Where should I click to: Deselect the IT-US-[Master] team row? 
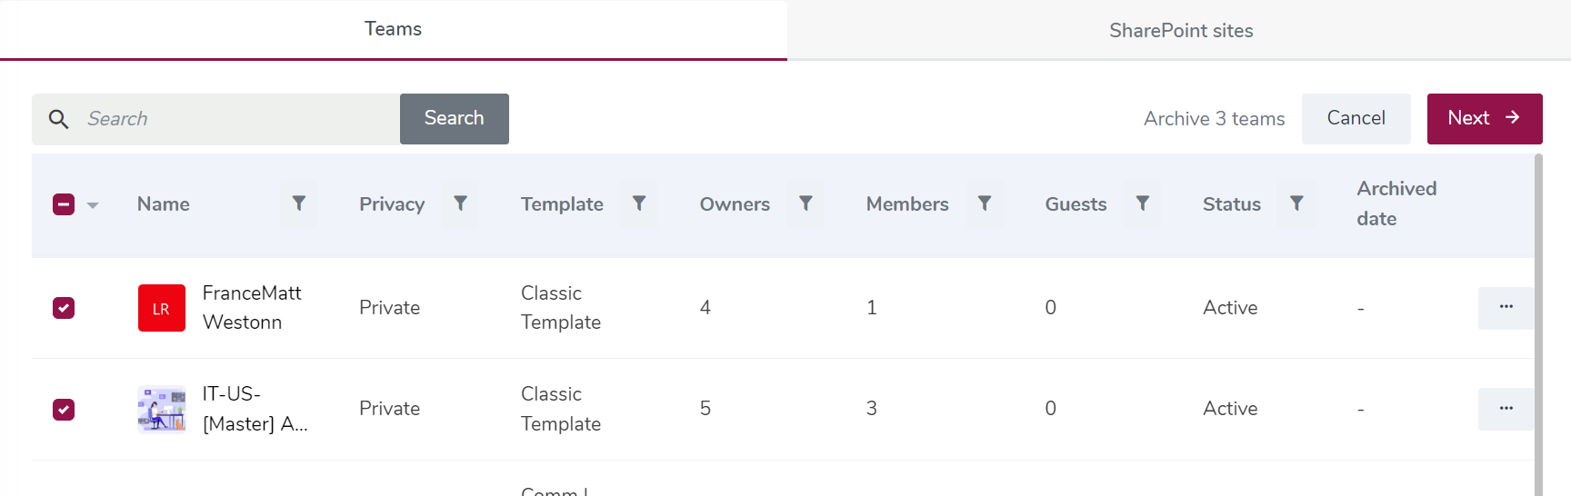click(64, 410)
